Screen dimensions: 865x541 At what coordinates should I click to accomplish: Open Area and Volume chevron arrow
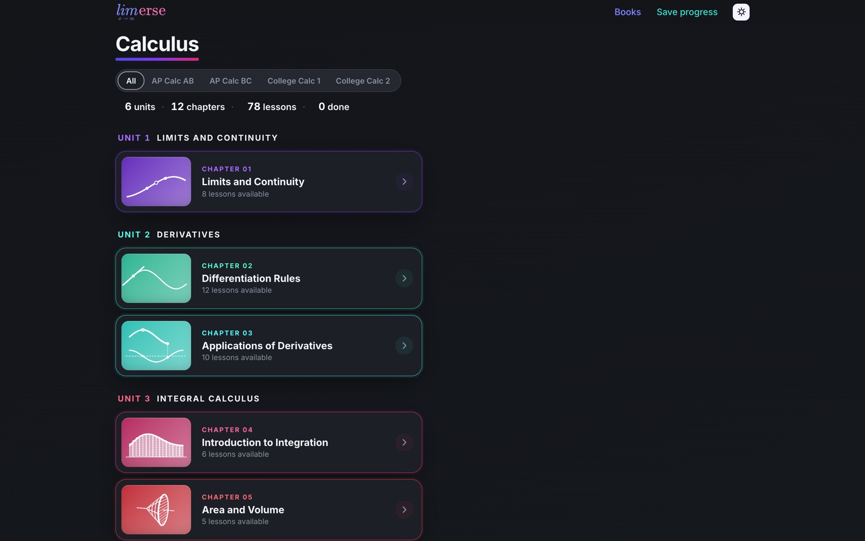tap(404, 510)
